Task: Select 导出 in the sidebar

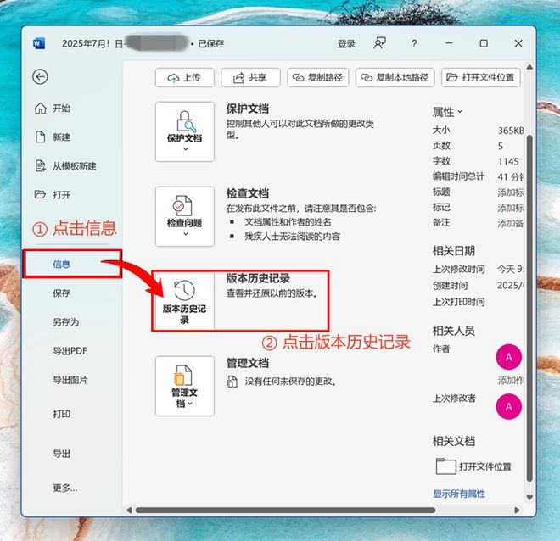Action: (61, 454)
